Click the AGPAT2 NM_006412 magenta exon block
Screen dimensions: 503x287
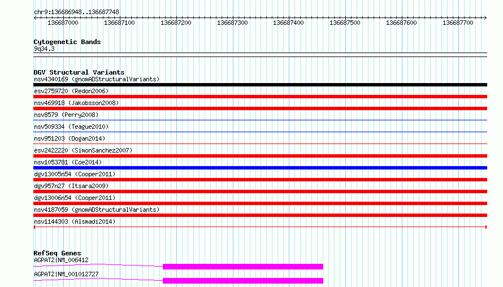[x=243, y=267]
